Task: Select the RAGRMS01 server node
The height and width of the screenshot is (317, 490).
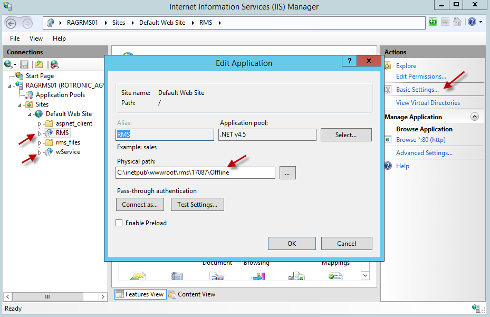Action: (x=64, y=85)
